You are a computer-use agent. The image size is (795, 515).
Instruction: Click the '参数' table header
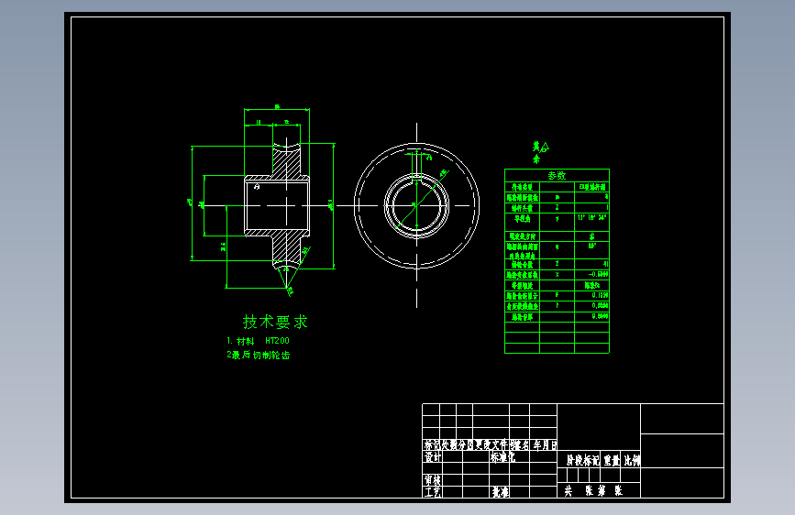(x=557, y=175)
